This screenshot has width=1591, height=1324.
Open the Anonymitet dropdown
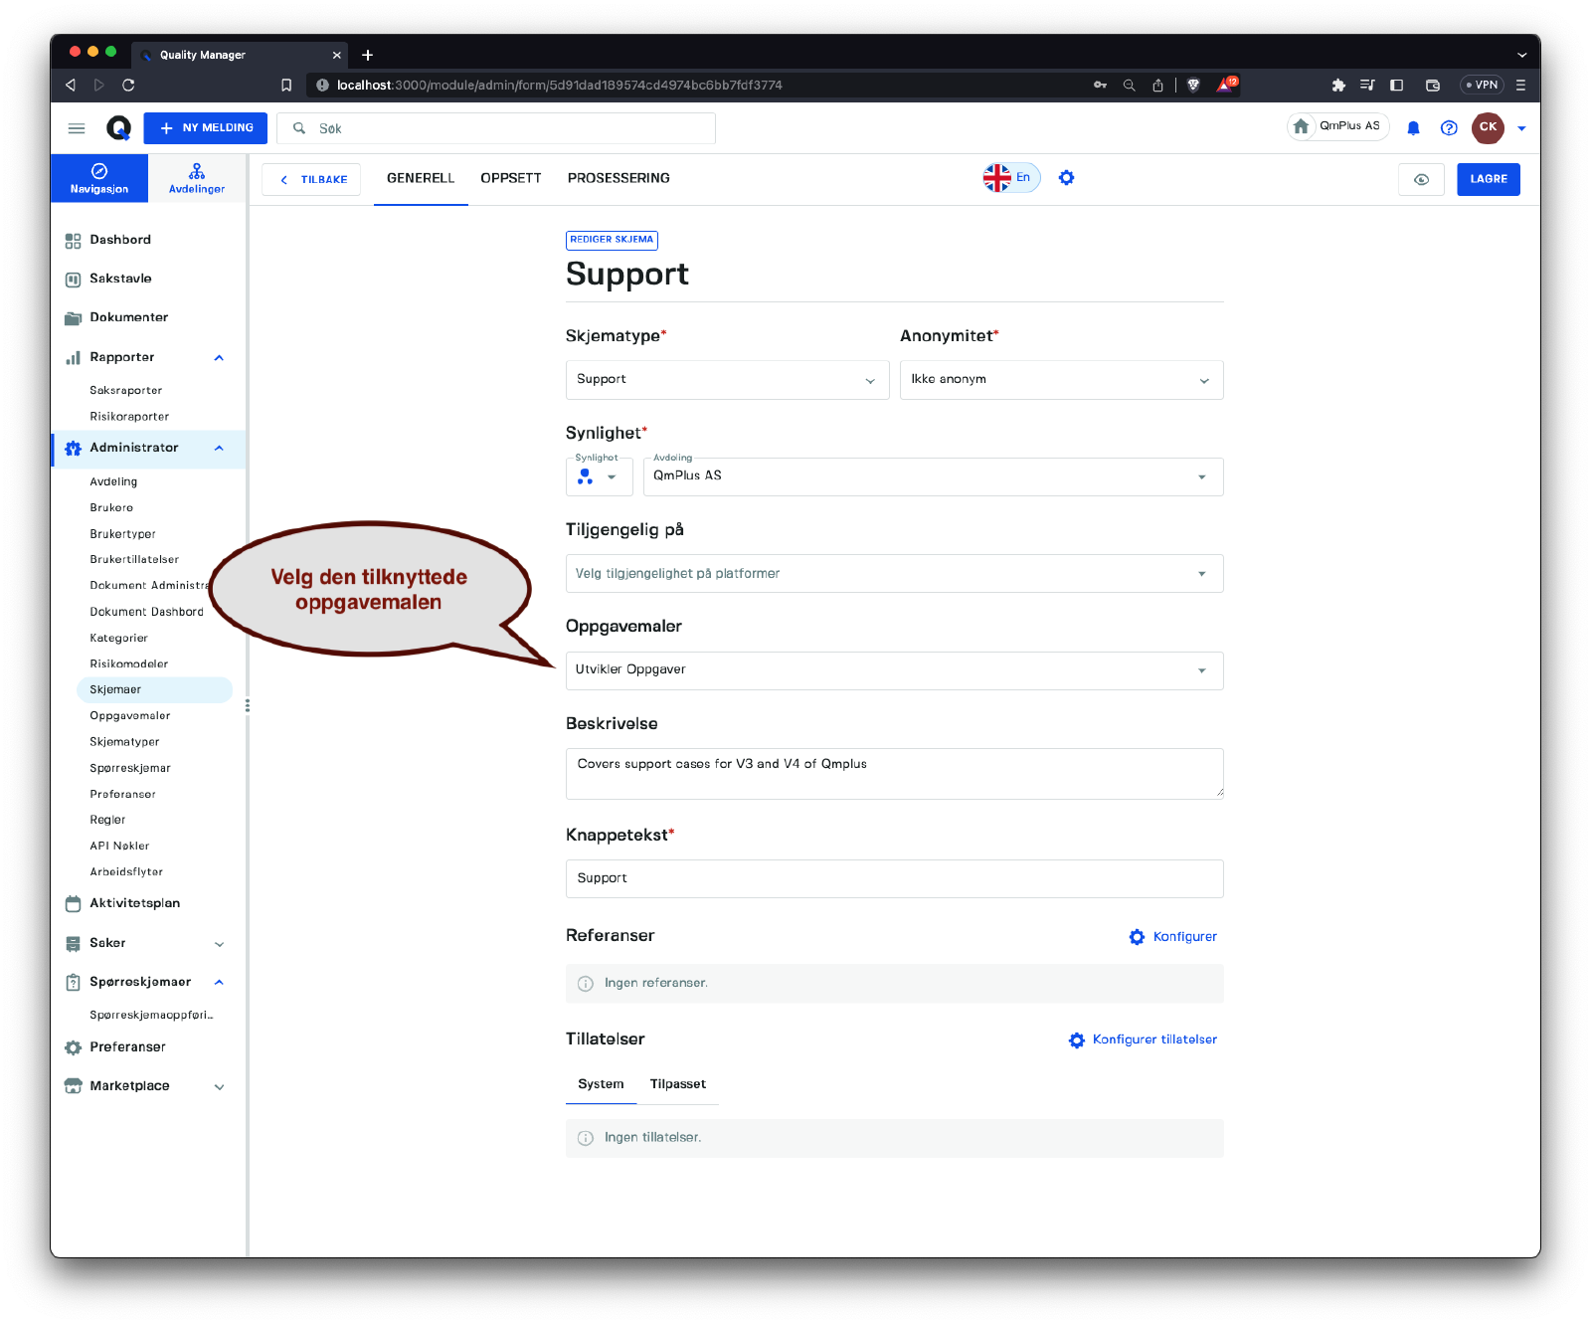1061,380
